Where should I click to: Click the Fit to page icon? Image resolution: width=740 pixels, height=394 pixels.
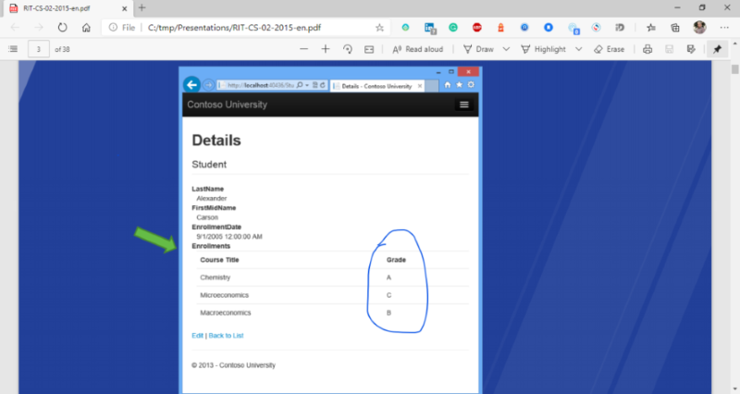369,49
